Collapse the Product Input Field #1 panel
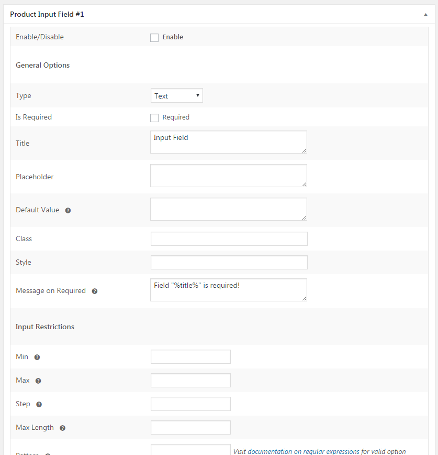Image resolution: width=438 pixels, height=455 pixels. pos(425,15)
